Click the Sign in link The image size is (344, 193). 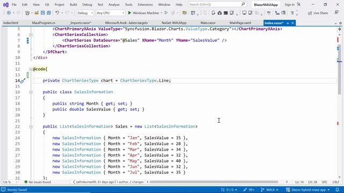(x=289, y=4)
